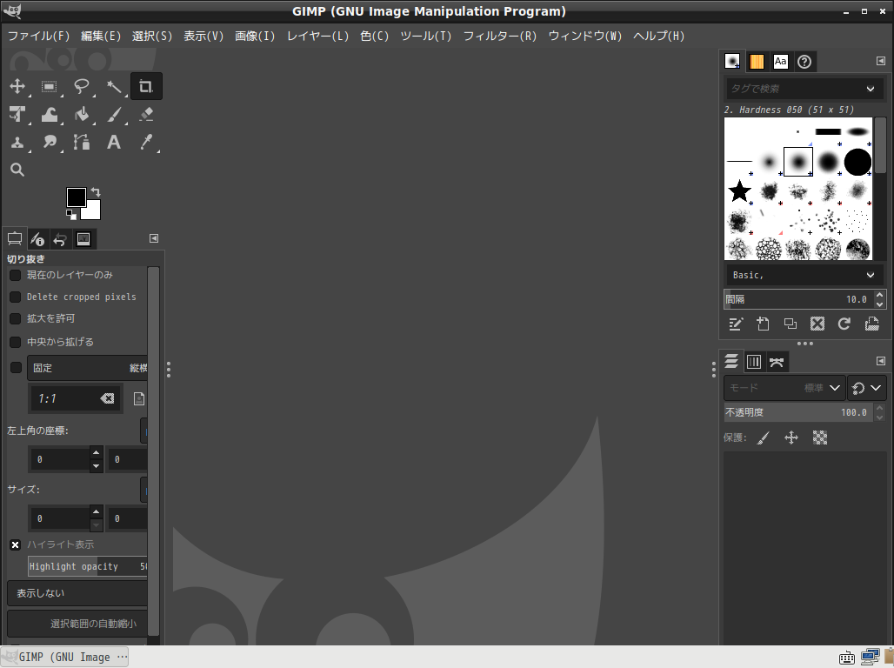Click the foreground color black swatch

click(x=76, y=197)
